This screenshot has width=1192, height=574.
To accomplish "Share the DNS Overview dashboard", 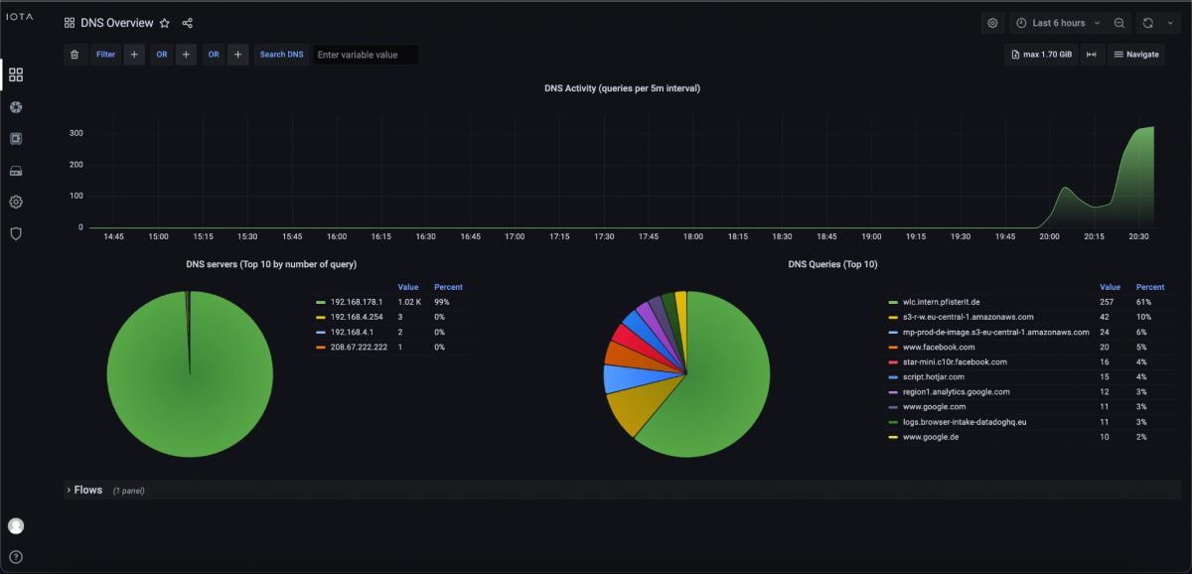I will [188, 23].
